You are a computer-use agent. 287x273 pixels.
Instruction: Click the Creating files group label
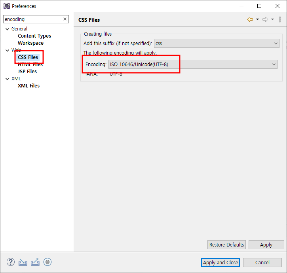point(98,34)
